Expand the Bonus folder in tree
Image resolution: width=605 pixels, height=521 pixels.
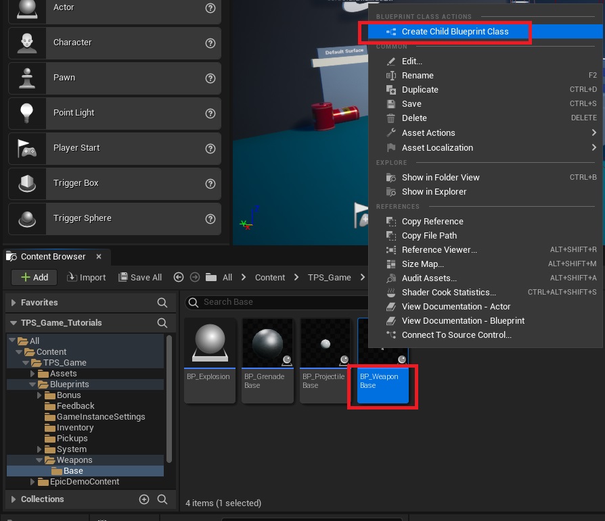[39, 395]
